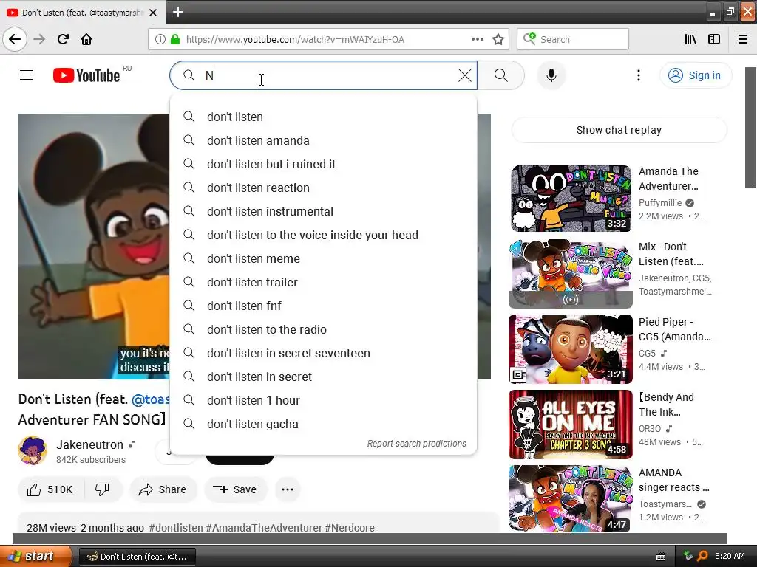
Task: Click the Firefox Search box in toolbar
Action: tap(573, 39)
